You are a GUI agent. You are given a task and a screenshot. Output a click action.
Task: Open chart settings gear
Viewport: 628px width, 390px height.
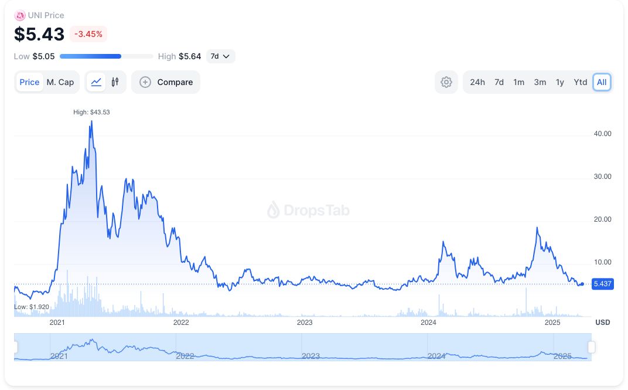446,82
